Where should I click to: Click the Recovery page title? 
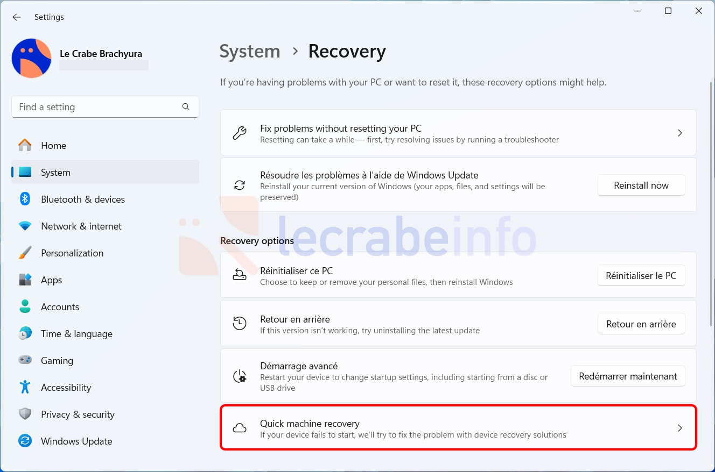tap(347, 52)
